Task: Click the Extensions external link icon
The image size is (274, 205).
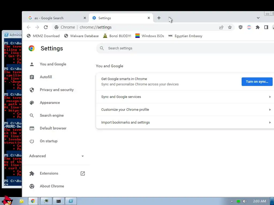Action: coord(83,174)
